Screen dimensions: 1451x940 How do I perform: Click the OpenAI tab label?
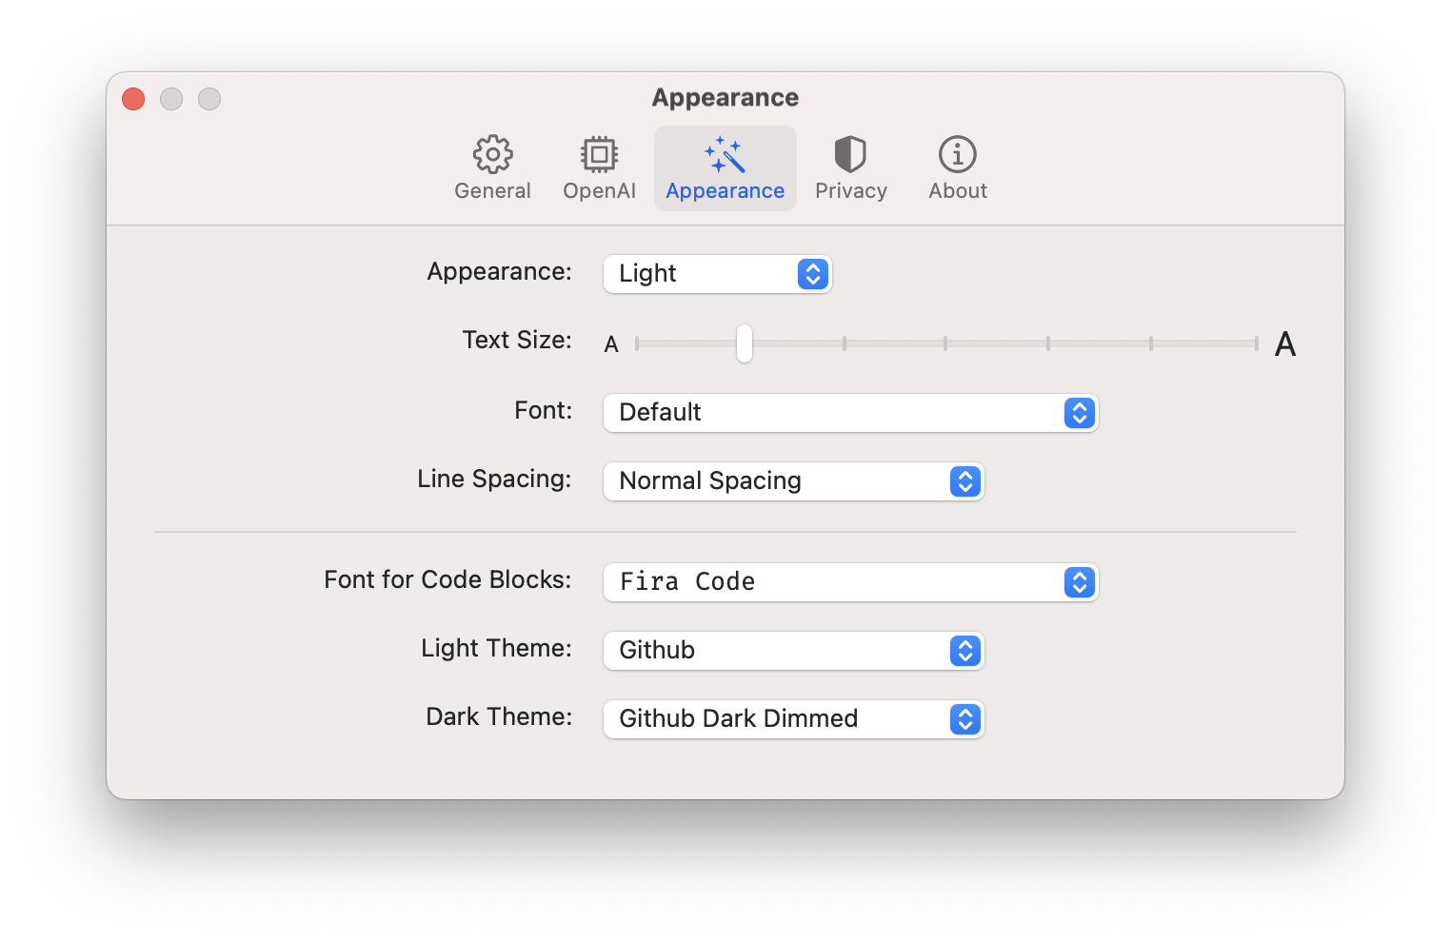[599, 191]
